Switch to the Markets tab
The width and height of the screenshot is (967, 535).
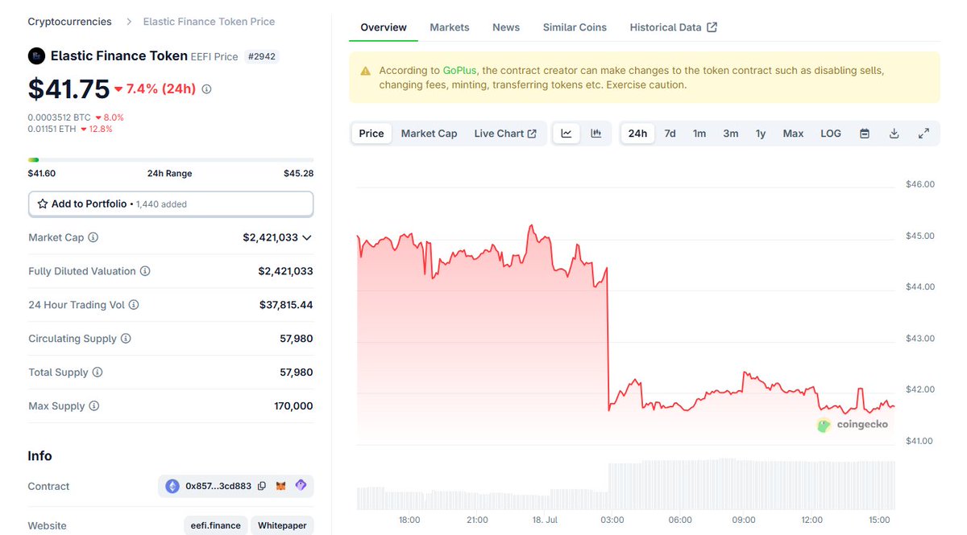tap(450, 27)
